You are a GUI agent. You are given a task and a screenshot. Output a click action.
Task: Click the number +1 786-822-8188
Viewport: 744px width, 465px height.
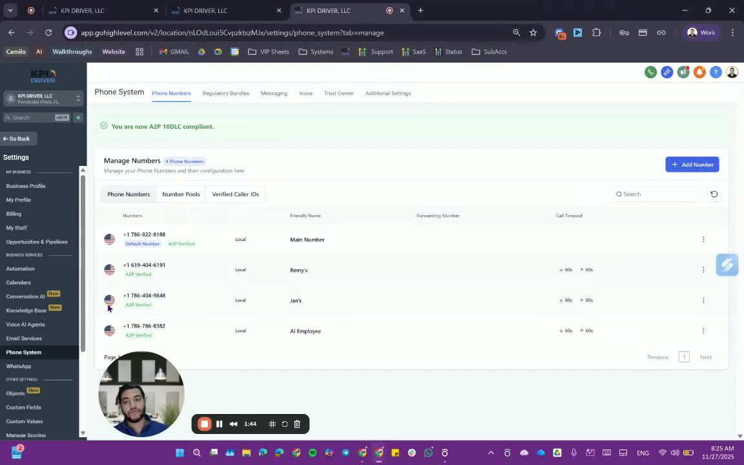click(x=144, y=234)
